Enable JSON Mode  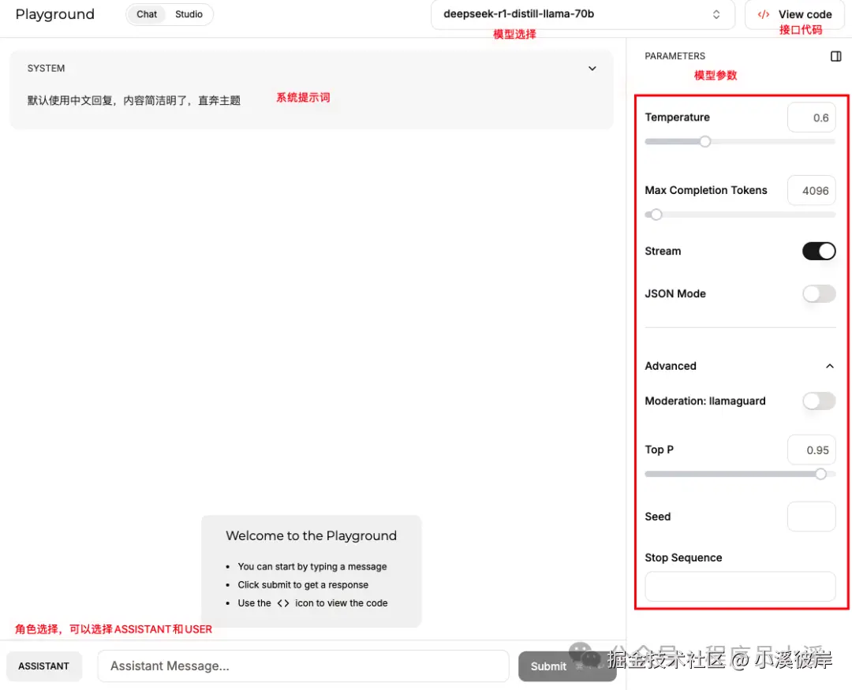[x=819, y=293]
